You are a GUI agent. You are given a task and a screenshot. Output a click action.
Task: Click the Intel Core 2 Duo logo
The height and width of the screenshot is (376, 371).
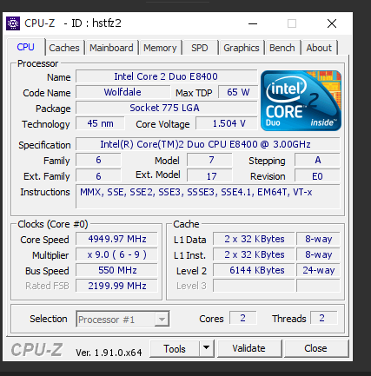(x=301, y=101)
